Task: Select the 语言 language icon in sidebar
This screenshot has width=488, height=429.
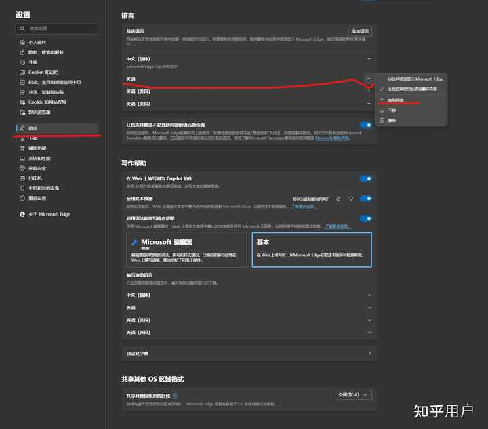Action: tap(22, 128)
